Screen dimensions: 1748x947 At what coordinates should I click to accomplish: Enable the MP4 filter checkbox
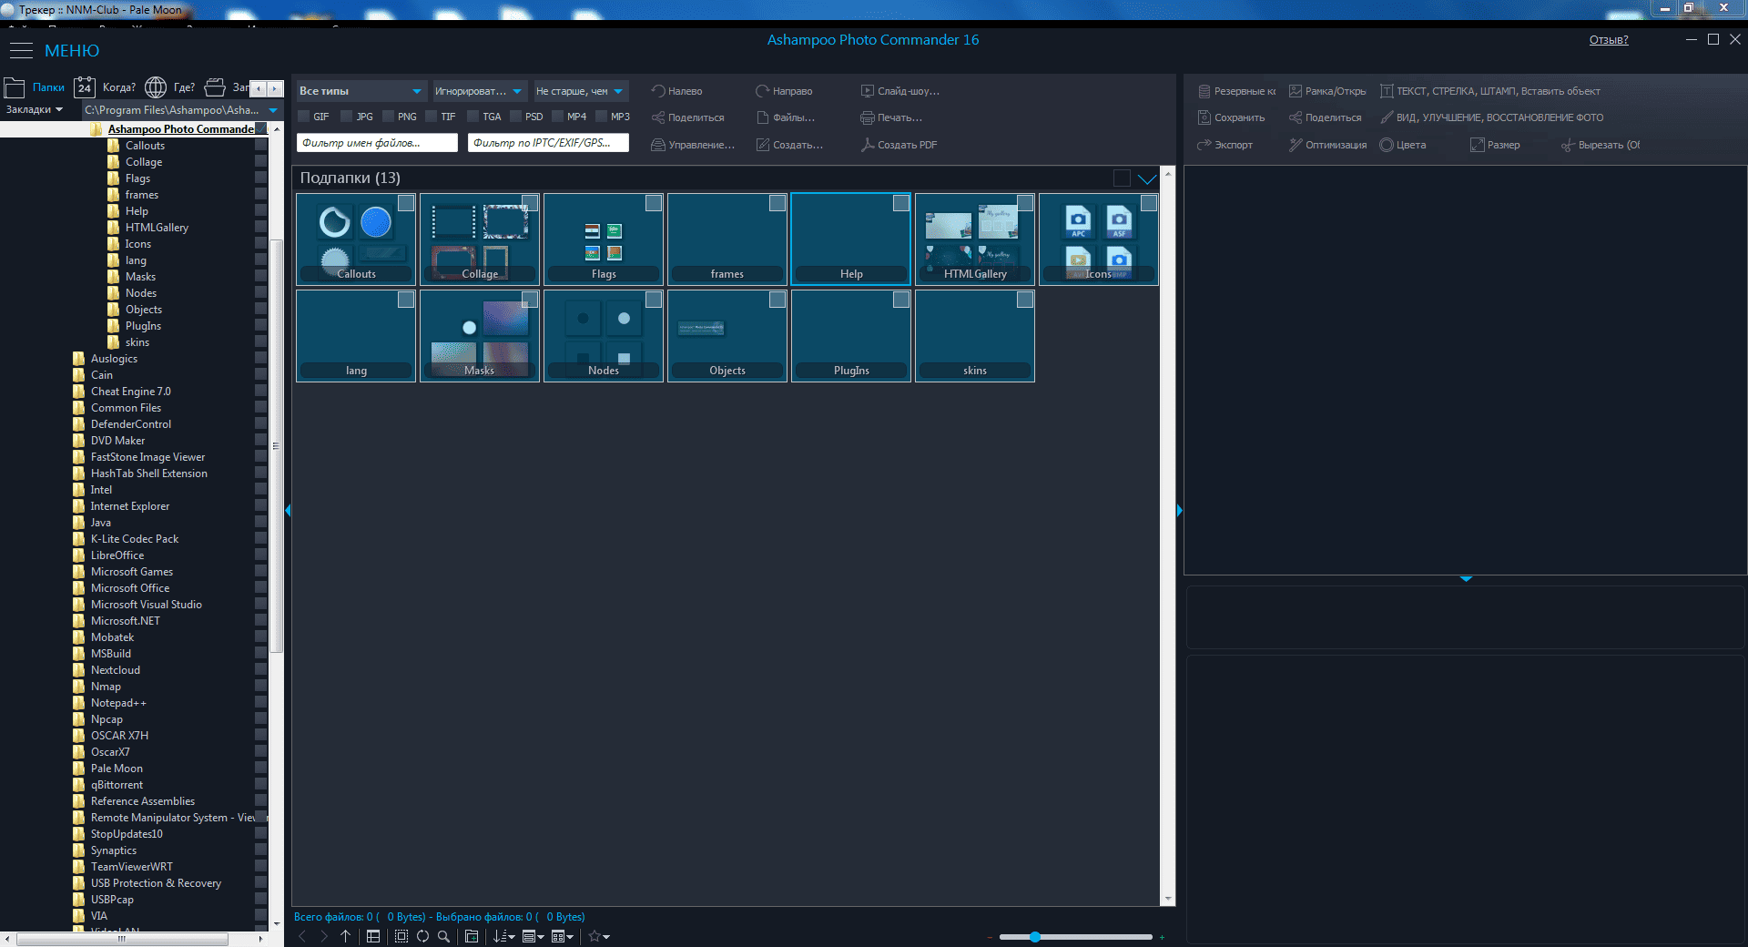click(x=558, y=117)
